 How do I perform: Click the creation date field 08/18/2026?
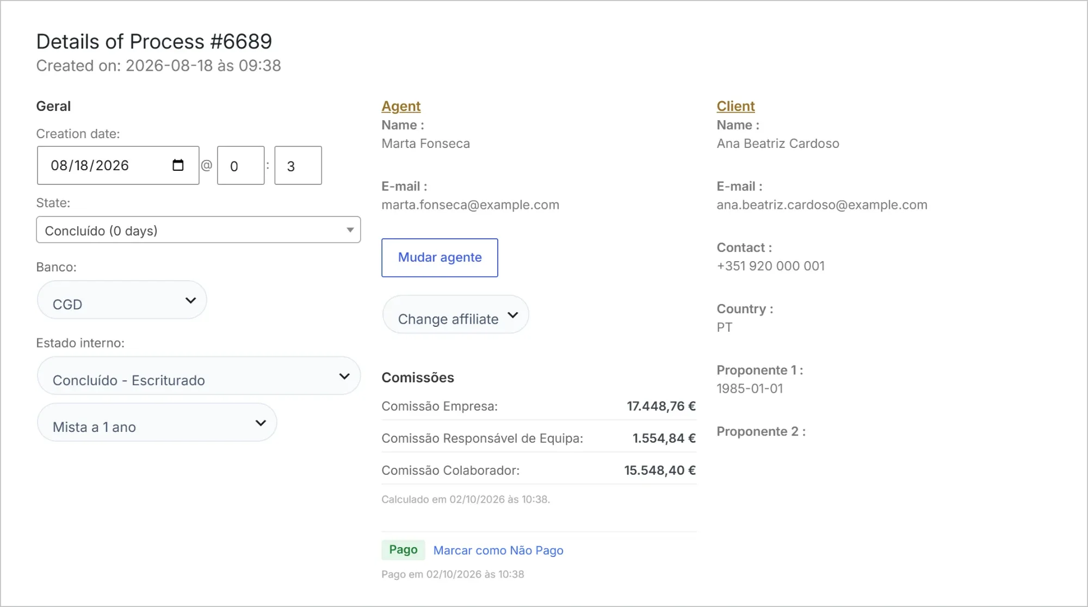(x=118, y=165)
